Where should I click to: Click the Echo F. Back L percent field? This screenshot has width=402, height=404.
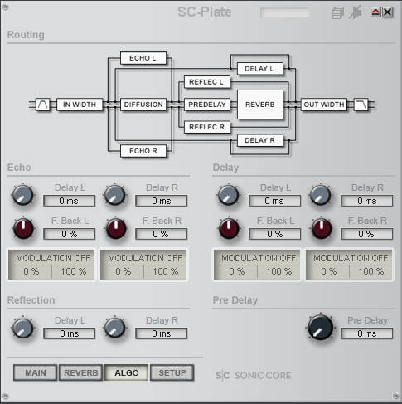coord(70,234)
